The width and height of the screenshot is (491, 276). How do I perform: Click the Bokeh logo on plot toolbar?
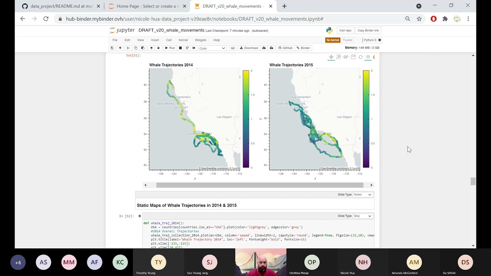[x=374, y=57]
